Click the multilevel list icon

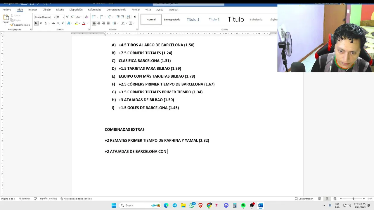(109, 17)
